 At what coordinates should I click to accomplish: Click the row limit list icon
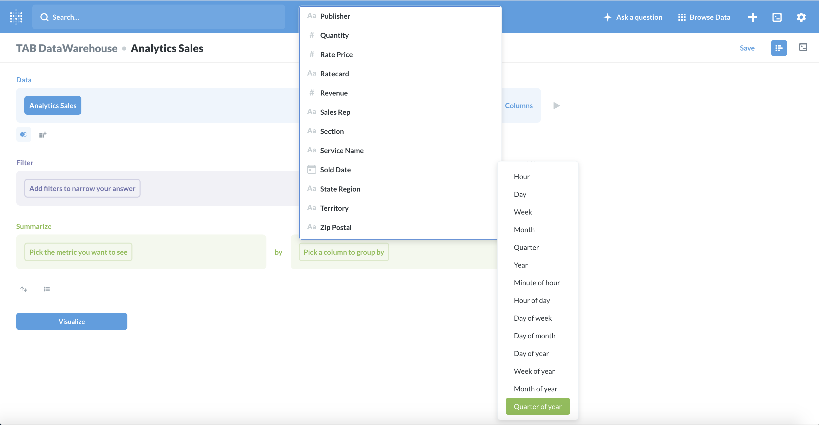[x=47, y=289]
